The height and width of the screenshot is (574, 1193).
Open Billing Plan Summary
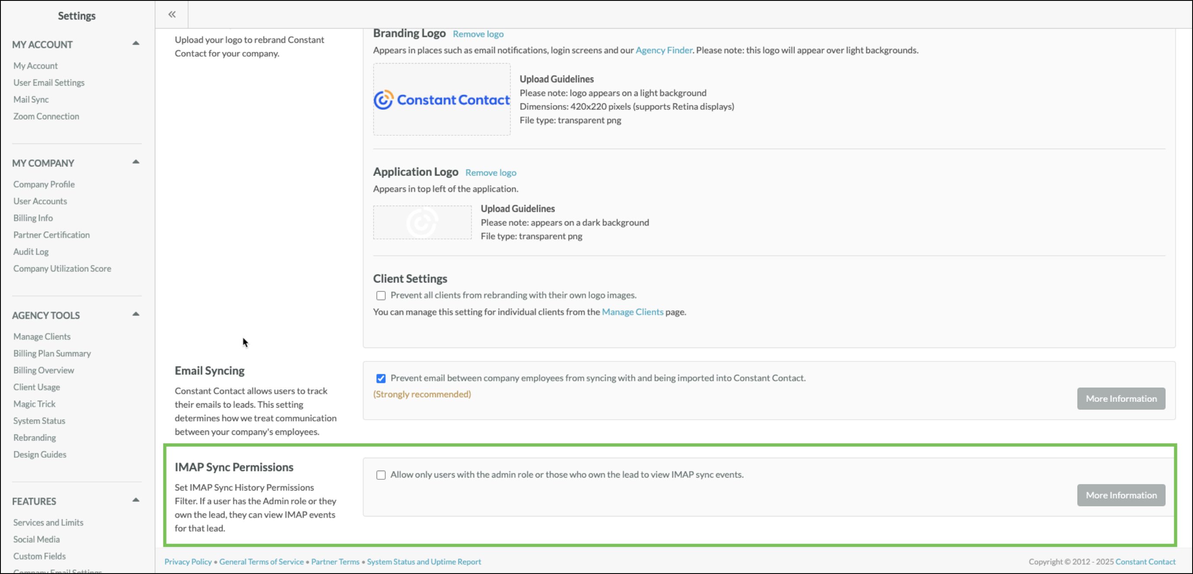point(52,354)
